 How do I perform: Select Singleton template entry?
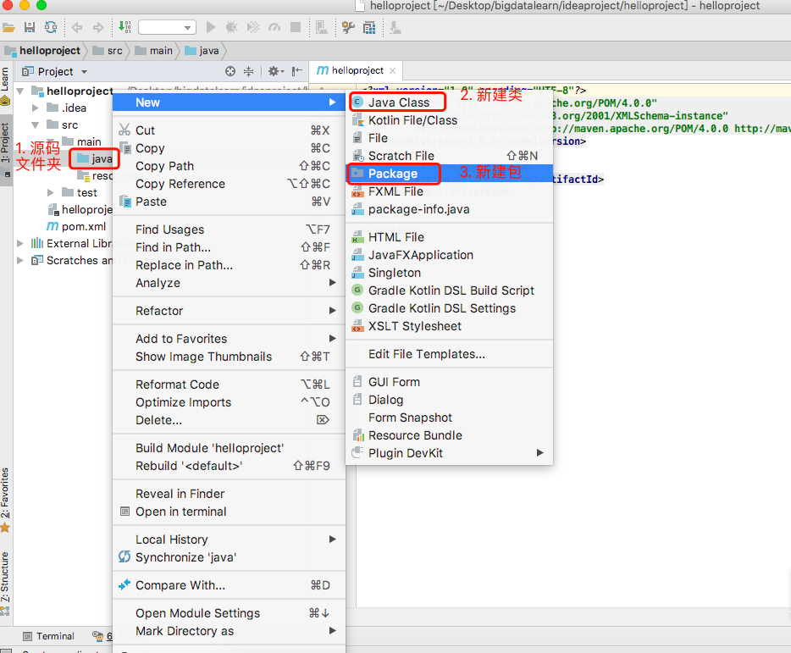pos(449,273)
